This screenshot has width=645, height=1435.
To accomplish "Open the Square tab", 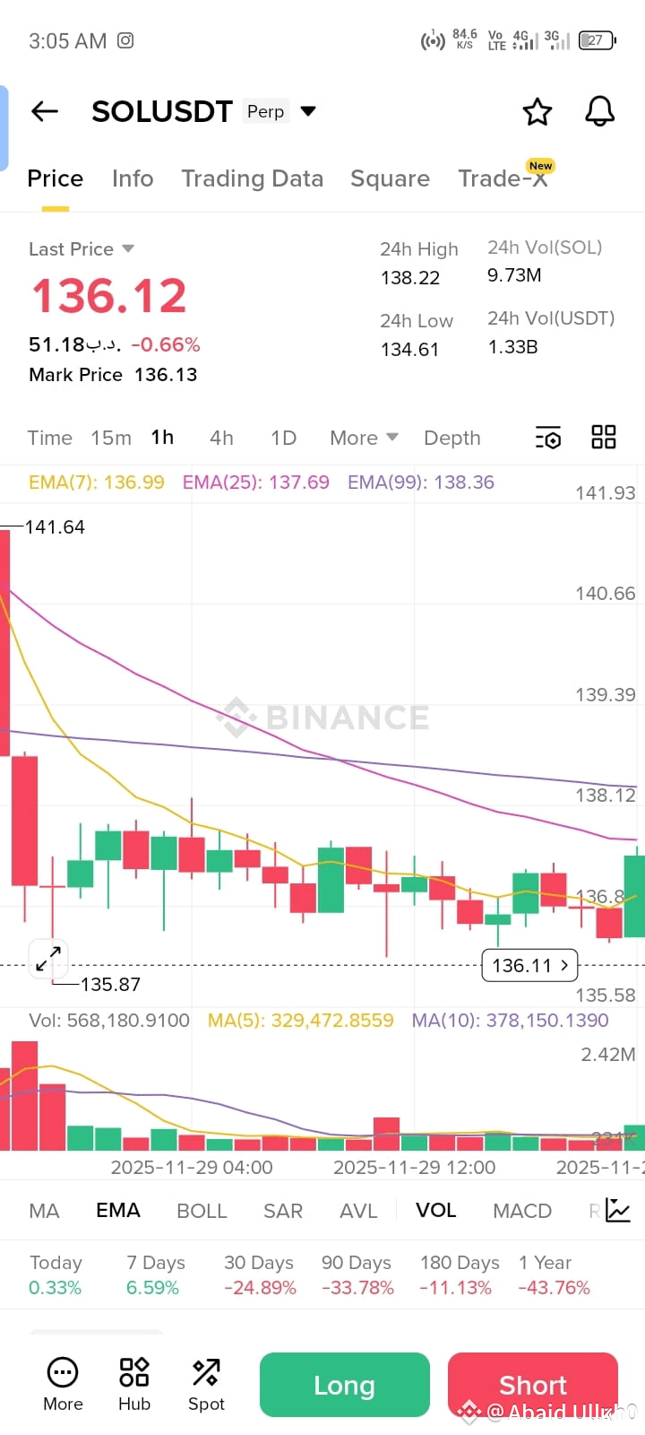I will click(x=390, y=178).
